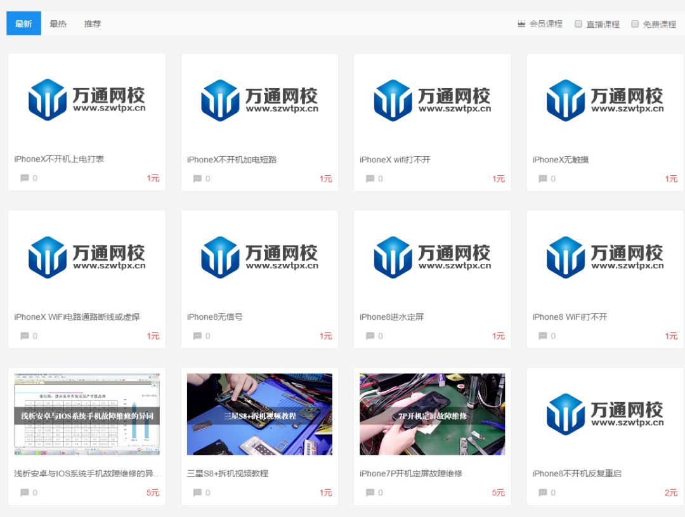
Task: Click comment icon under iPhone7P开机定屏故障维修
Action: [x=370, y=492]
